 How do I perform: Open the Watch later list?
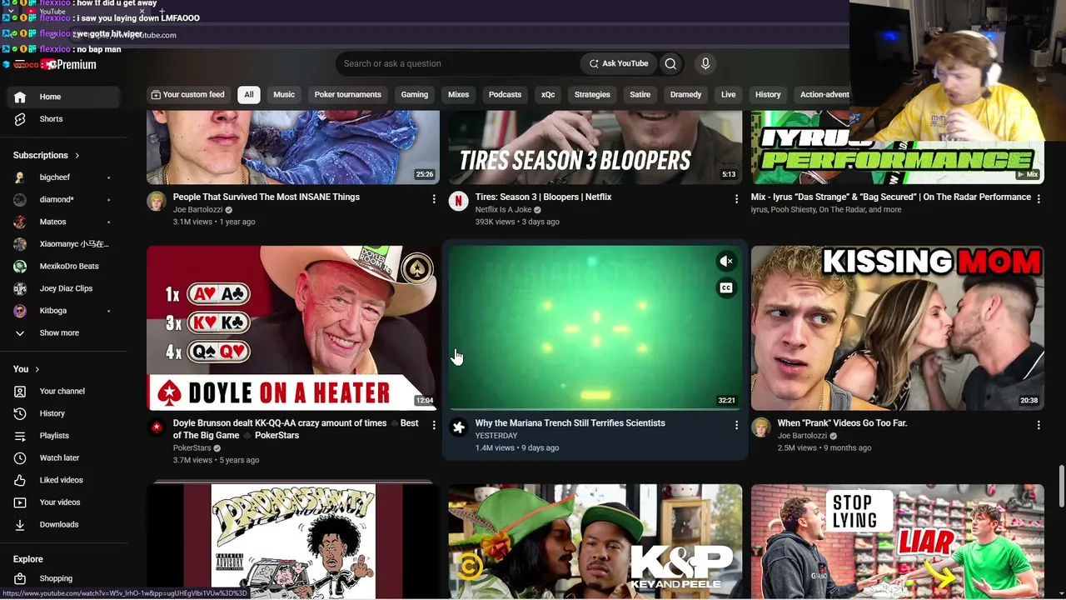coord(64,457)
